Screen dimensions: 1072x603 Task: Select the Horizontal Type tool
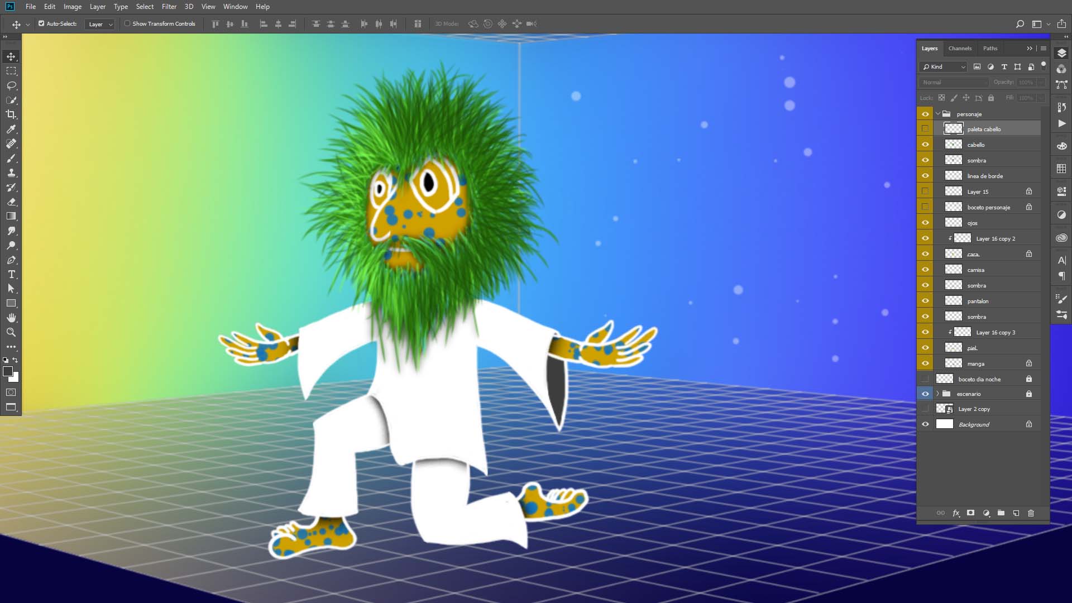[11, 274]
